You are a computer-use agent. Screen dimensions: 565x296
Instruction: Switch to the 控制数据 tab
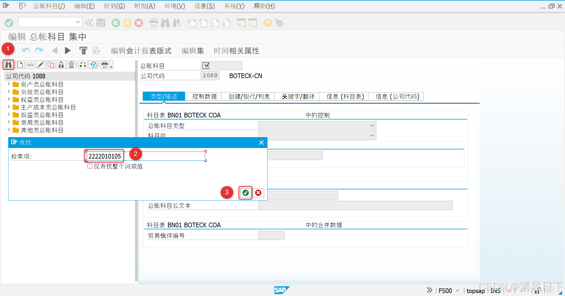point(204,96)
